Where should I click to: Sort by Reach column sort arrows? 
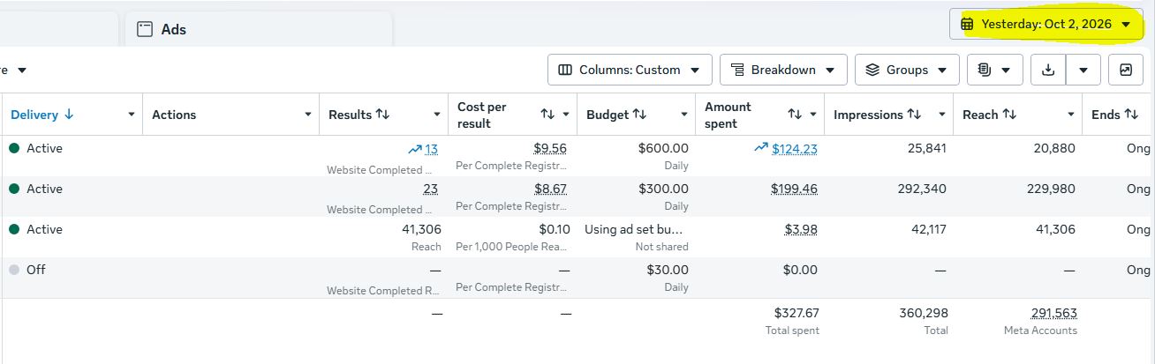coord(1009,115)
